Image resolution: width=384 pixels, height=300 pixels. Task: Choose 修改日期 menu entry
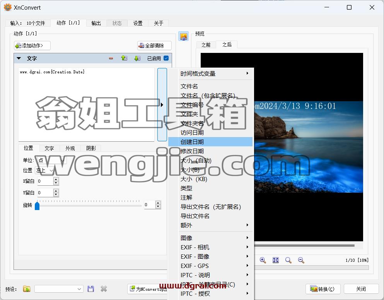pyautogui.click(x=210, y=151)
